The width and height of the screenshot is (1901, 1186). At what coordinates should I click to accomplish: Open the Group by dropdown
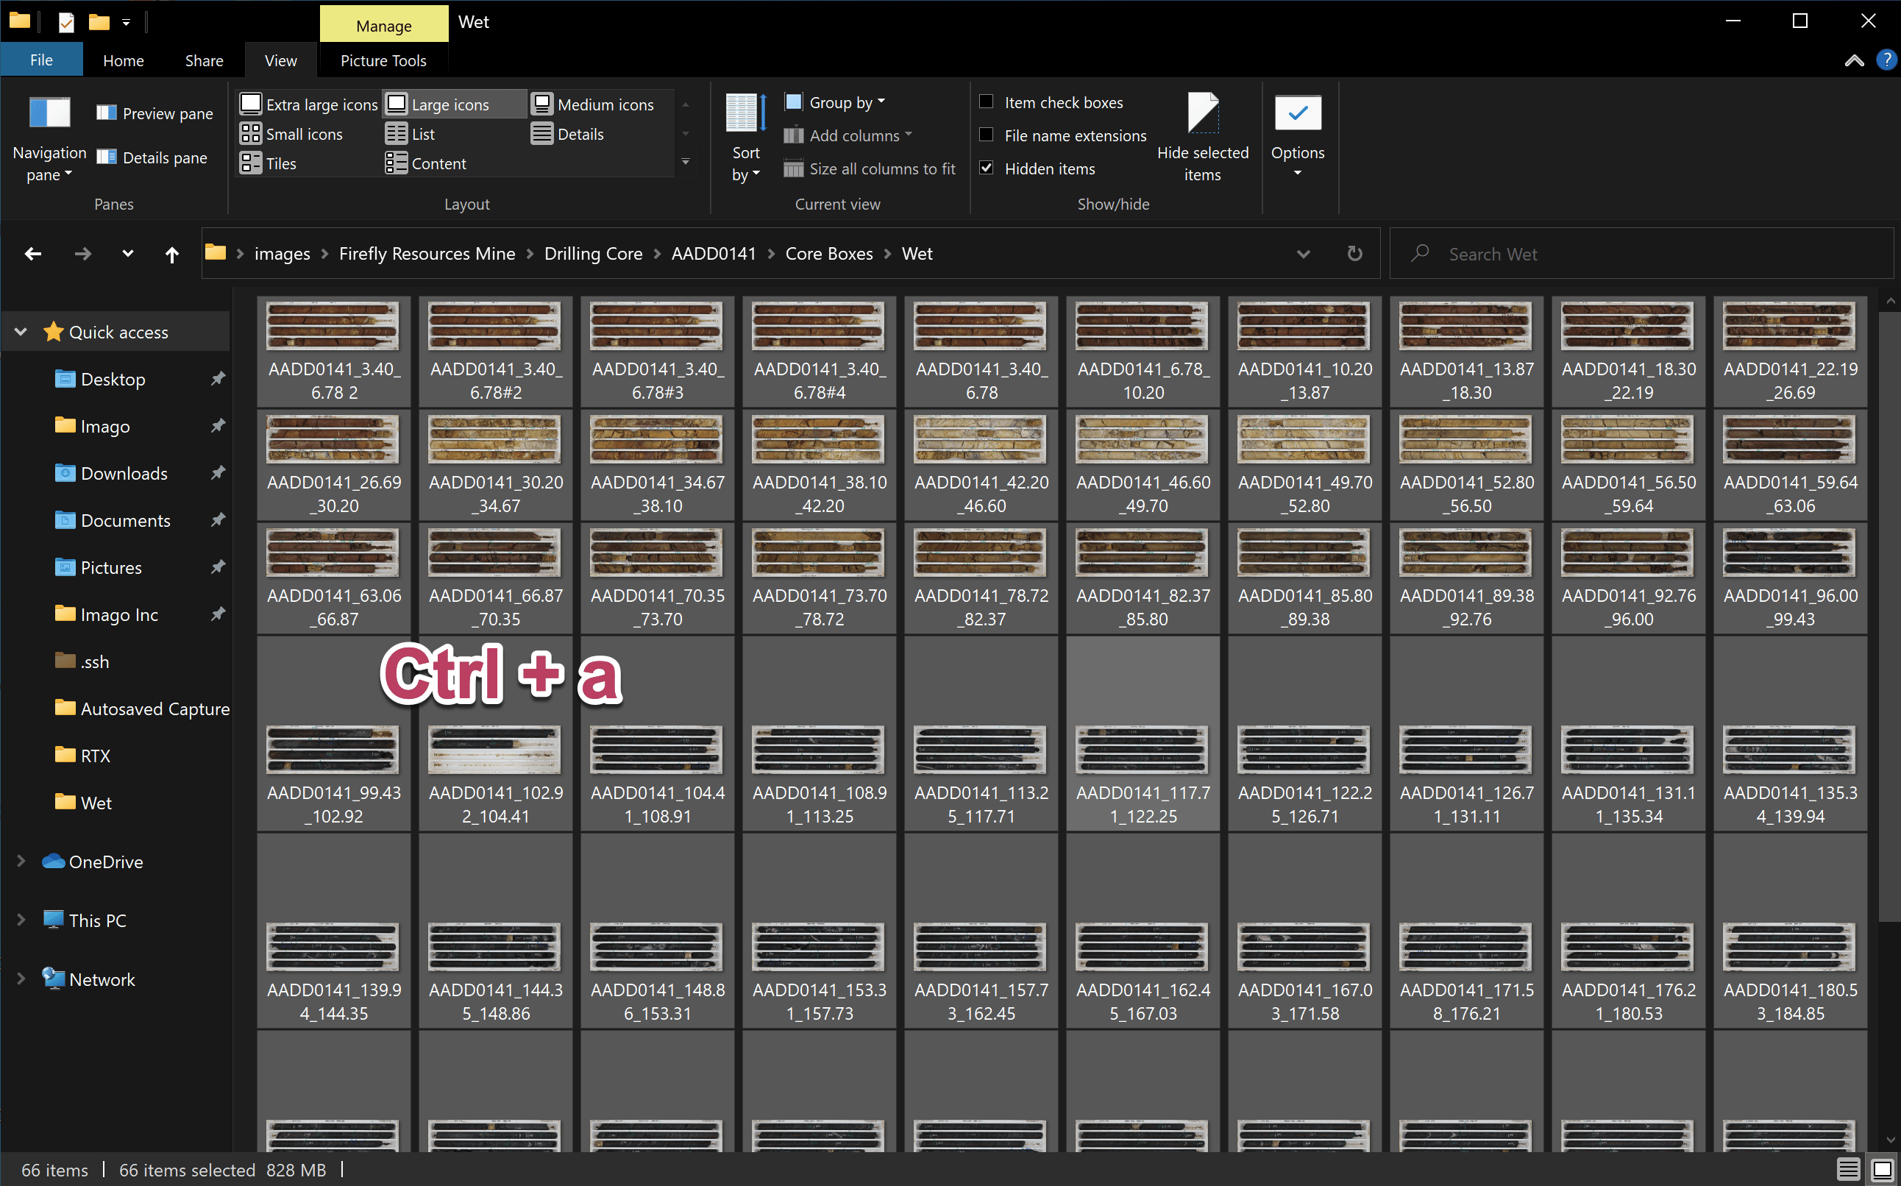click(x=835, y=102)
